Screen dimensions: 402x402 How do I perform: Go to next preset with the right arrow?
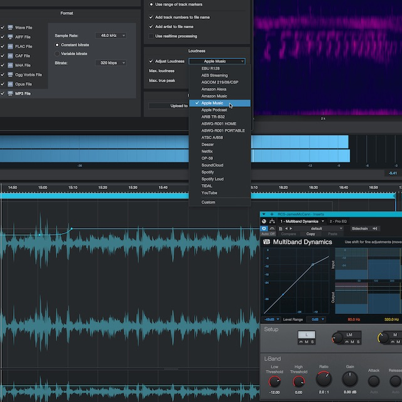[x=291, y=229]
